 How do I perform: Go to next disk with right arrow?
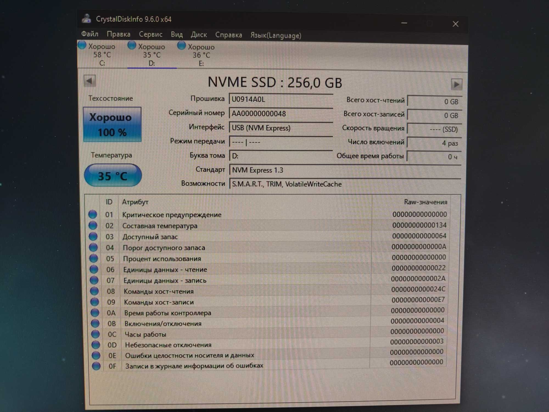pos(456,84)
